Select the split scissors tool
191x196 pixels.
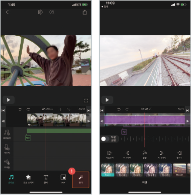tap(144, 154)
